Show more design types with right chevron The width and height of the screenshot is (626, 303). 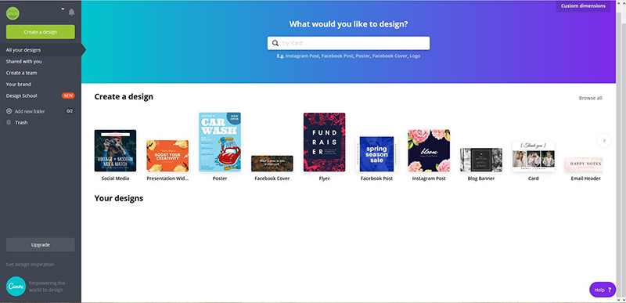tap(604, 140)
